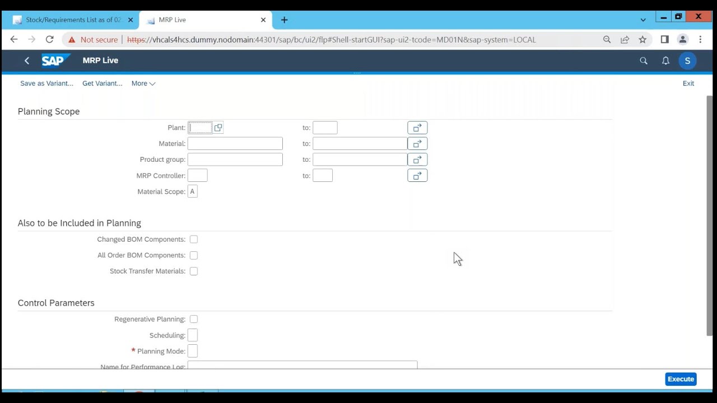Open search in the SAP shell header

[644, 60]
